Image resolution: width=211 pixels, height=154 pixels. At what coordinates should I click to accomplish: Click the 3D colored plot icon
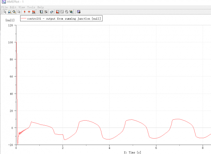tap(71, 12)
